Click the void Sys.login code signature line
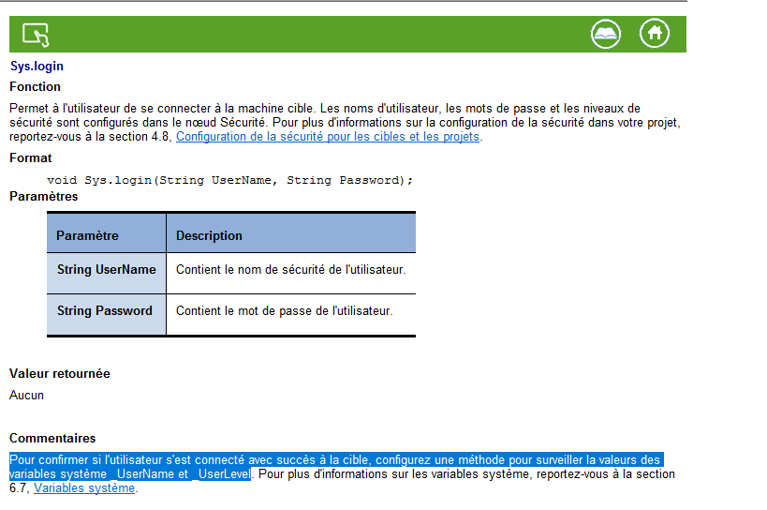 (229, 180)
